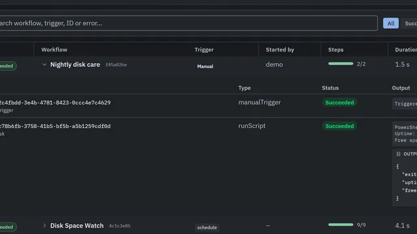Select the All filter tab
The width and height of the screenshot is (417, 234).
click(x=391, y=23)
